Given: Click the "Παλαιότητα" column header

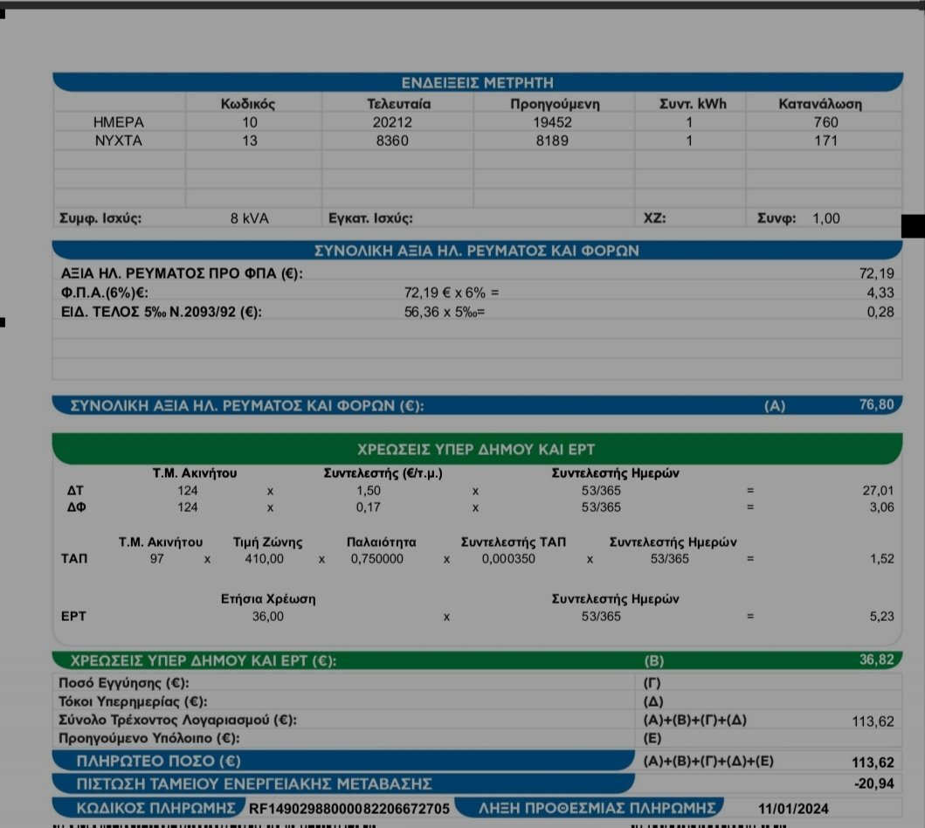Looking at the screenshot, I should click(x=381, y=542).
